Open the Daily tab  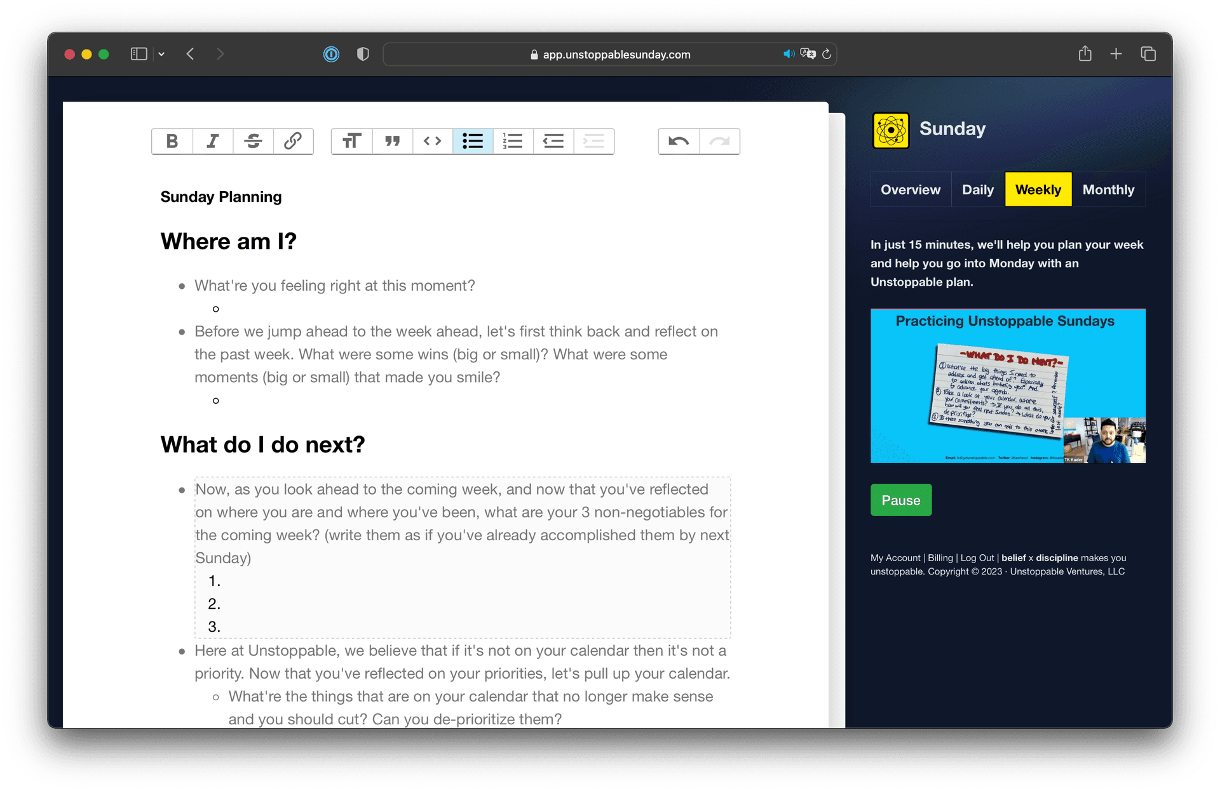click(977, 190)
